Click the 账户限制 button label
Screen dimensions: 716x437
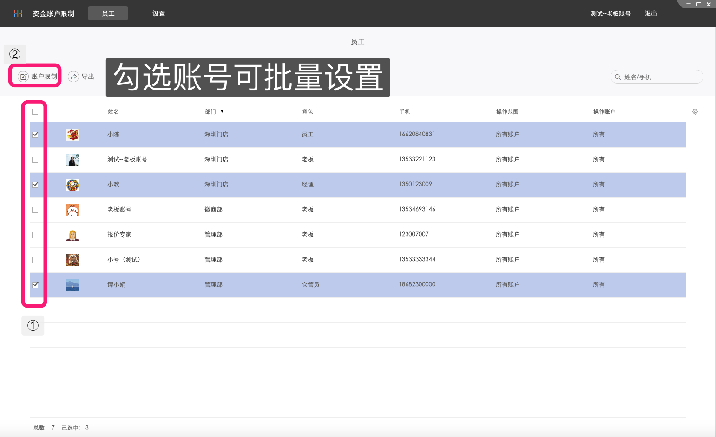(x=44, y=77)
